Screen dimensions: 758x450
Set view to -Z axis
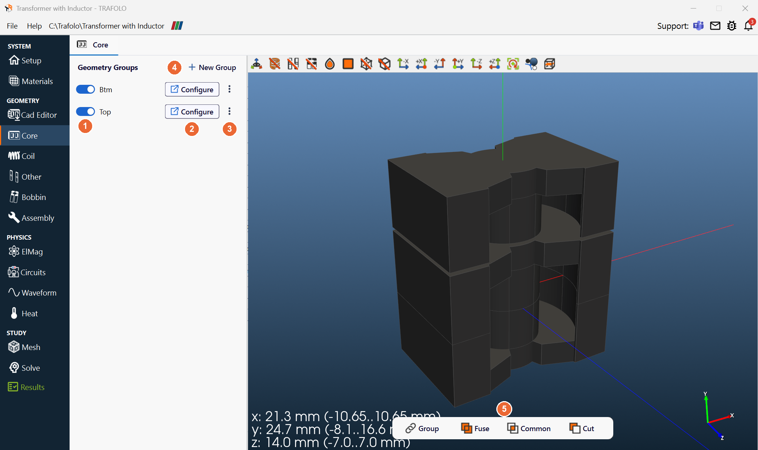coord(476,64)
